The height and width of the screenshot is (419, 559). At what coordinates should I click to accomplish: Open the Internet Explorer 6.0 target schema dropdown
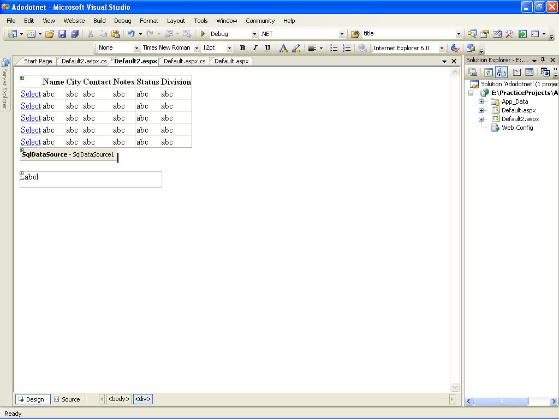442,48
